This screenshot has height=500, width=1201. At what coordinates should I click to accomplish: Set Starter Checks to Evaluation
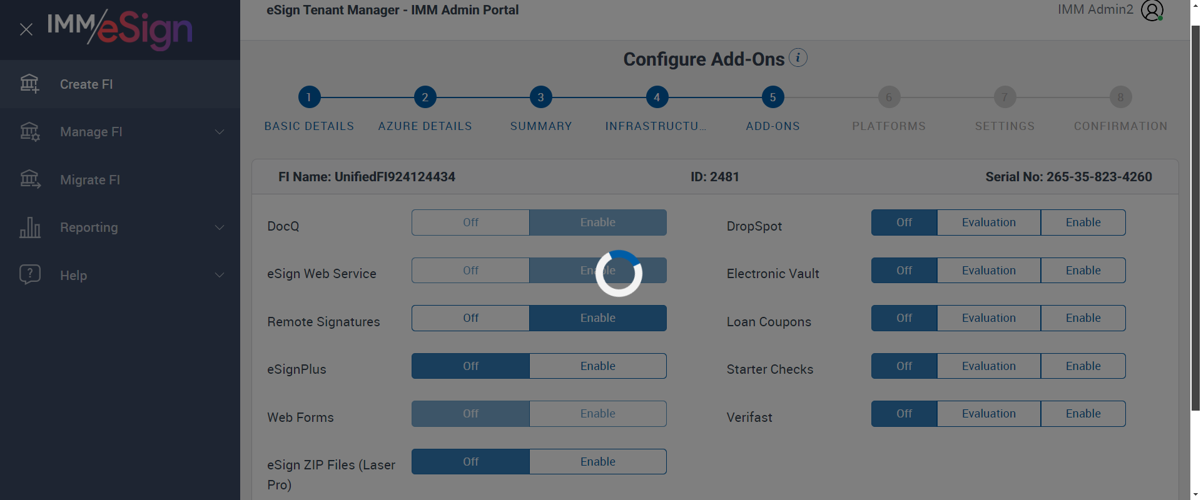click(989, 366)
